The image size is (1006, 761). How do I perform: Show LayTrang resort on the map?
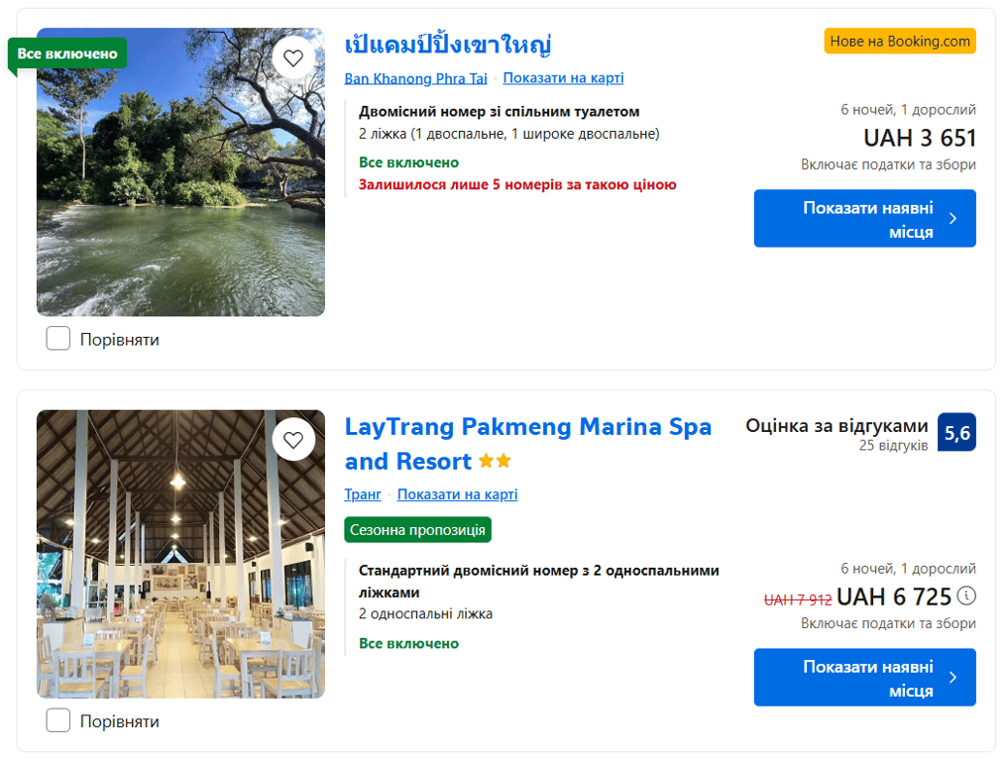pos(458,494)
